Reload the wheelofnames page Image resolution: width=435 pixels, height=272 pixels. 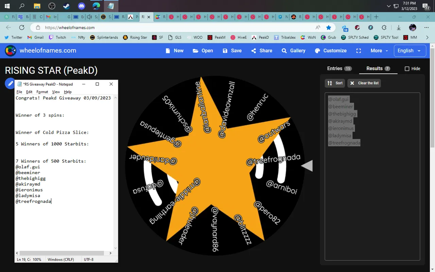(x=22, y=28)
